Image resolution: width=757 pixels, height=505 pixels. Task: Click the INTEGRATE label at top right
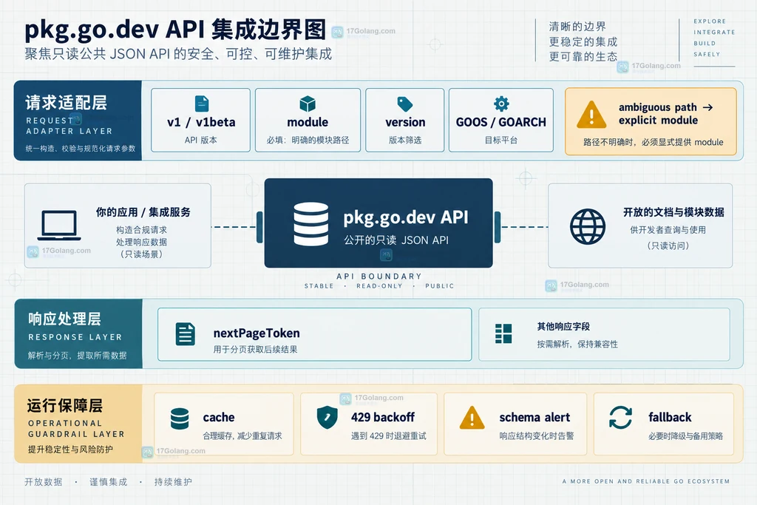[x=714, y=33]
